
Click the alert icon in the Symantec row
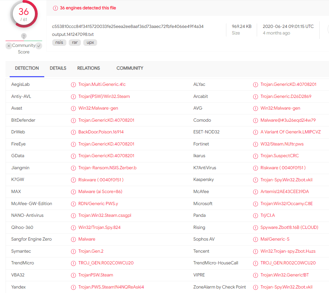click(x=73, y=252)
